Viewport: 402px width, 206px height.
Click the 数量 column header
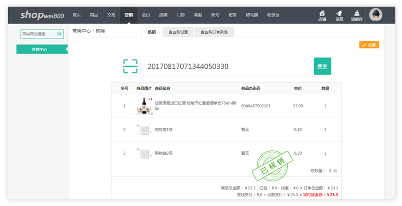coord(325,88)
